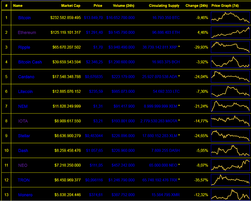251x201 pixels.
Task: Click Ethereum volume $9.145.790.000
Action: point(122,32)
